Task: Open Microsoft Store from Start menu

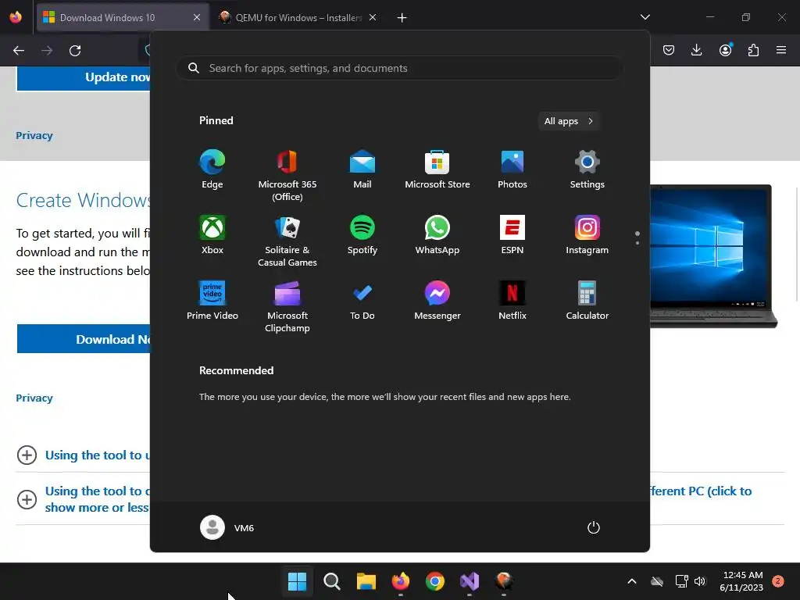Action: 437,170
